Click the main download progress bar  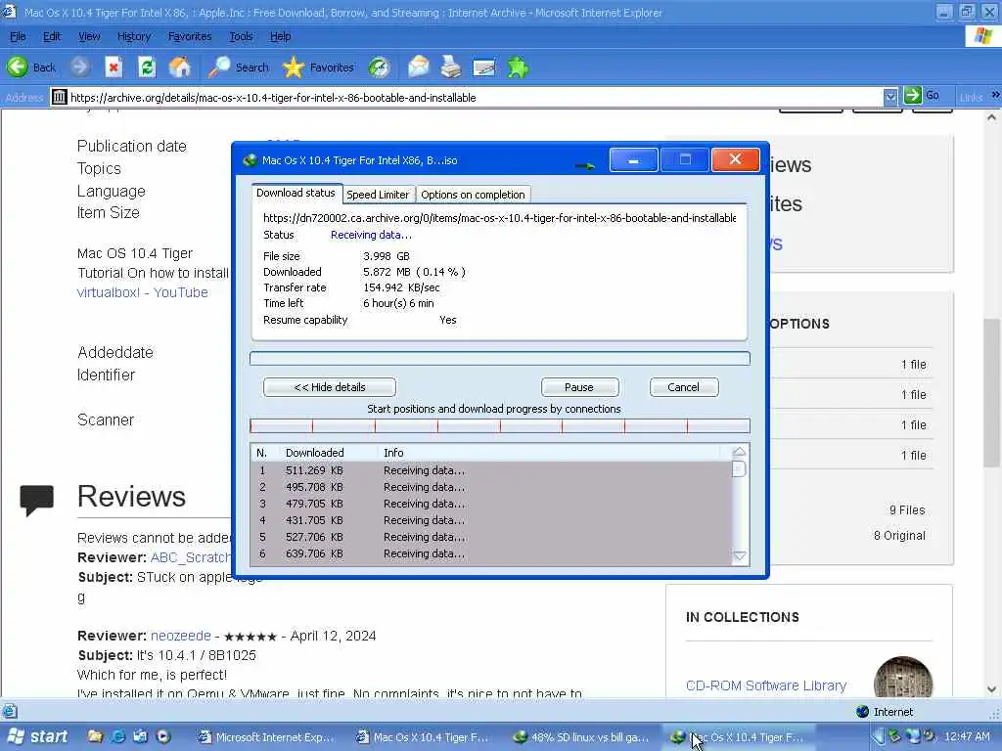(x=500, y=358)
